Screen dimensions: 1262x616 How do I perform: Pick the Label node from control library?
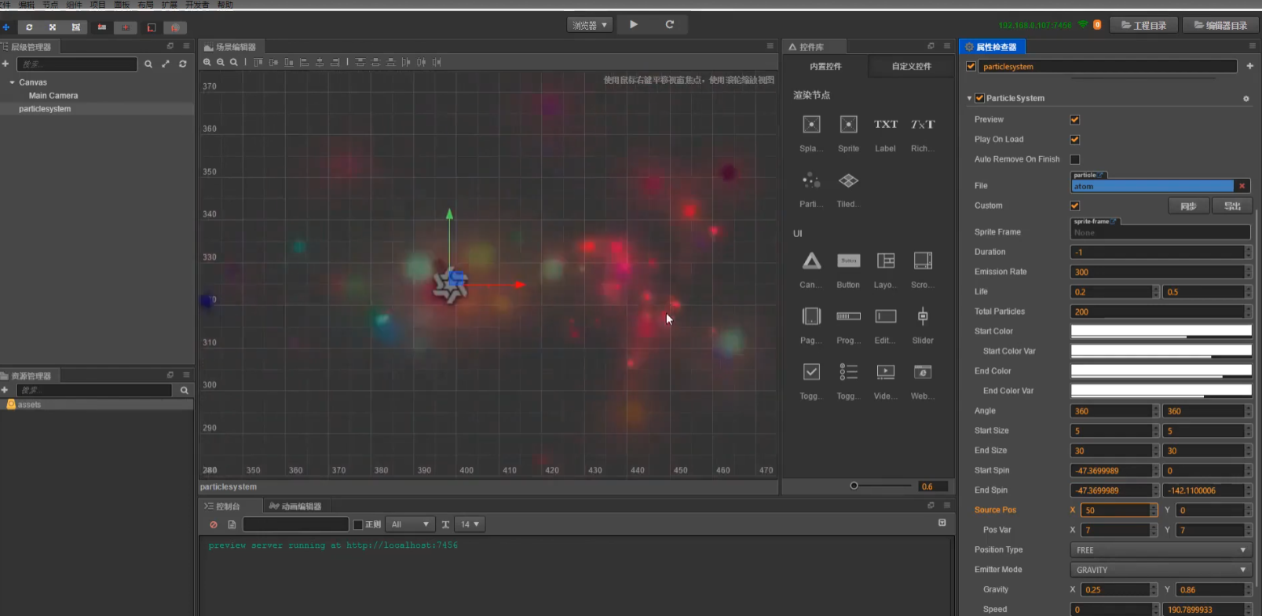[x=886, y=125]
